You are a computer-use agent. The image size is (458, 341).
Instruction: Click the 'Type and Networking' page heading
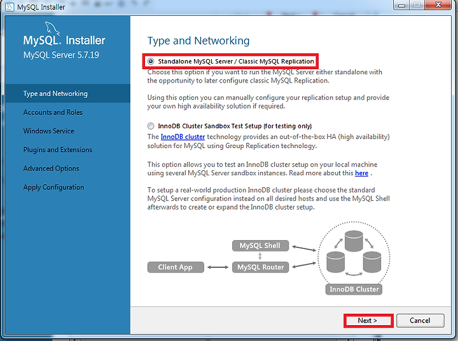(198, 41)
